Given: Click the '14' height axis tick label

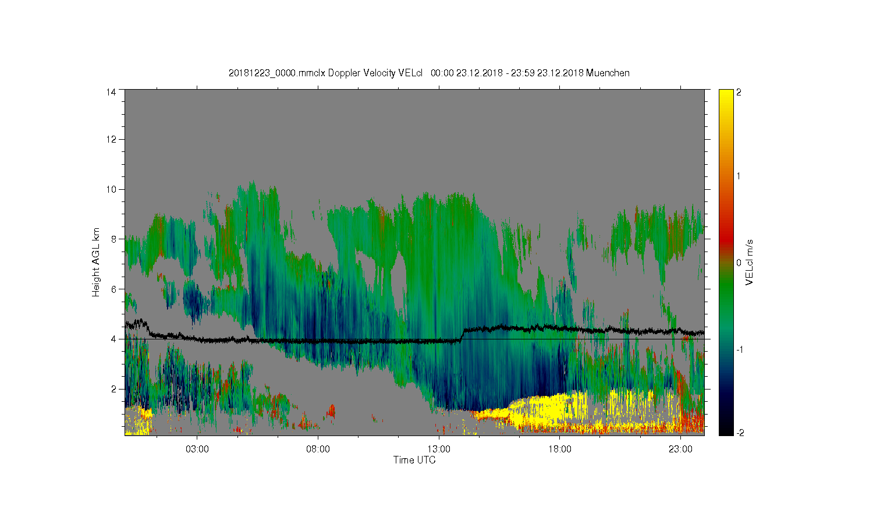Looking at the screenshot, I should click(111, 92).
